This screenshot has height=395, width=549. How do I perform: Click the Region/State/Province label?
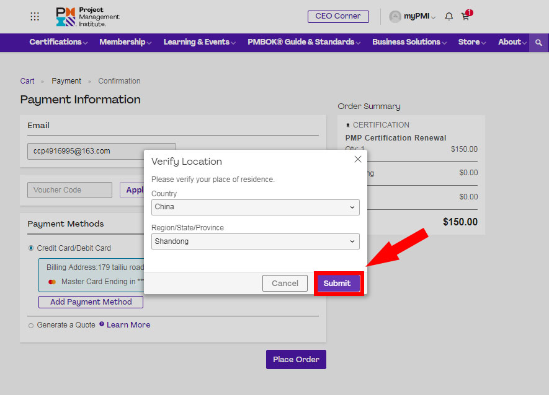pos(187,228)
